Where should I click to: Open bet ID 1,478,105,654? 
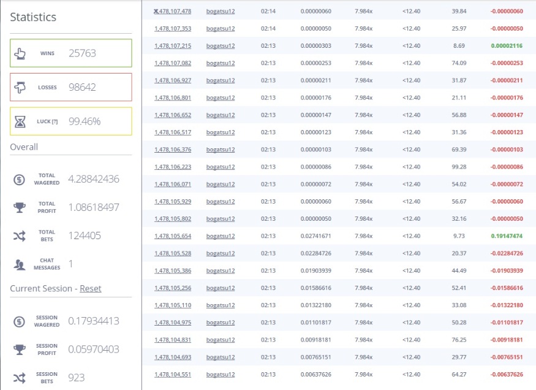point(173,236)
